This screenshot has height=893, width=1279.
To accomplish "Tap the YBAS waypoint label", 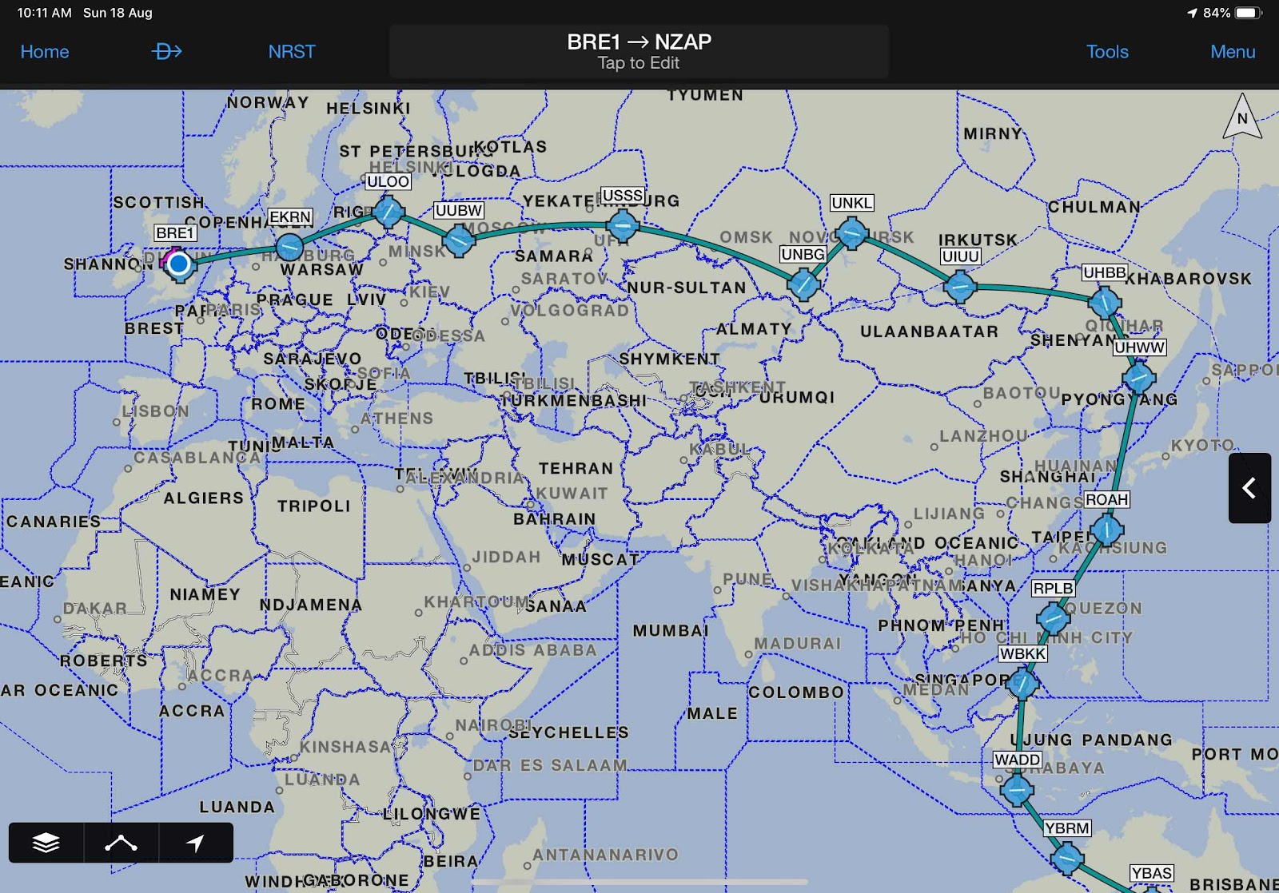I will [1151, 873].
